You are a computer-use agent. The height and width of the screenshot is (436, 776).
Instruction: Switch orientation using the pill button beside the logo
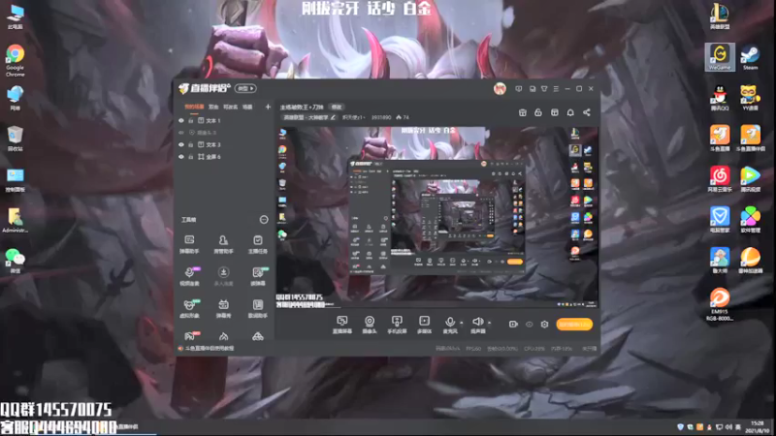point(245,88)
